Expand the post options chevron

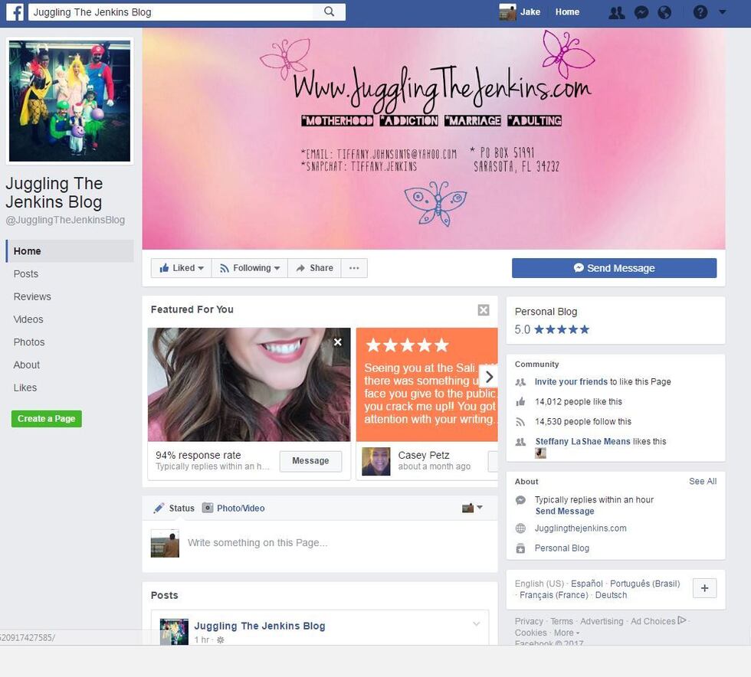pos(476,624)
